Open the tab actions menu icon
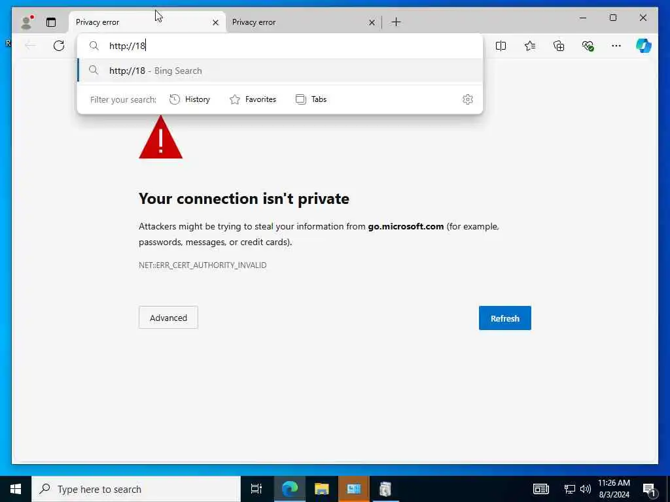This screenshot has width=670, height=502. tap(51, 22)
